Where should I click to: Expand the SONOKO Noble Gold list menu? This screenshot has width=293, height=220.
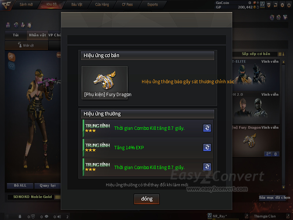(58, 197)
